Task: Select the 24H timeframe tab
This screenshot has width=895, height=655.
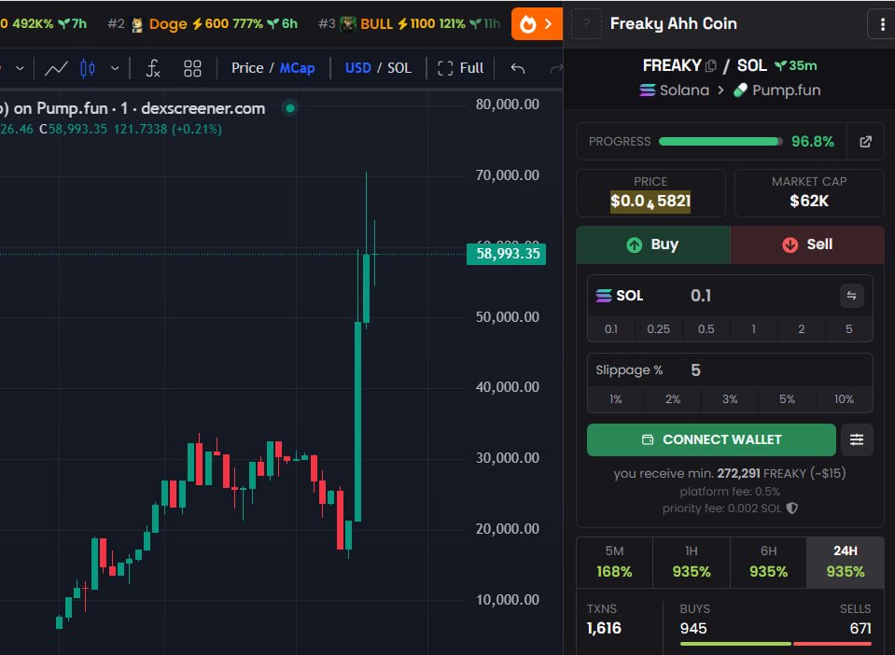Action: tap(846, 562)
